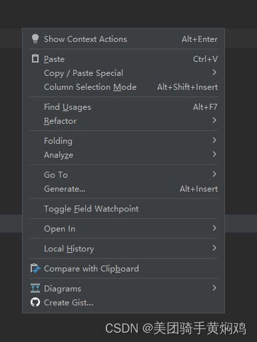
Task: Expand the Copy / Paste Special submenu arrow
Action: (x=214, y=73)
